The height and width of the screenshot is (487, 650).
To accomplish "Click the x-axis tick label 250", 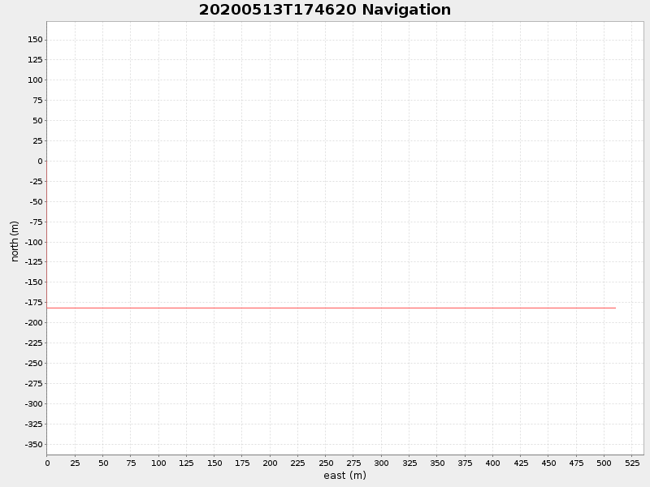I will 326,463.
